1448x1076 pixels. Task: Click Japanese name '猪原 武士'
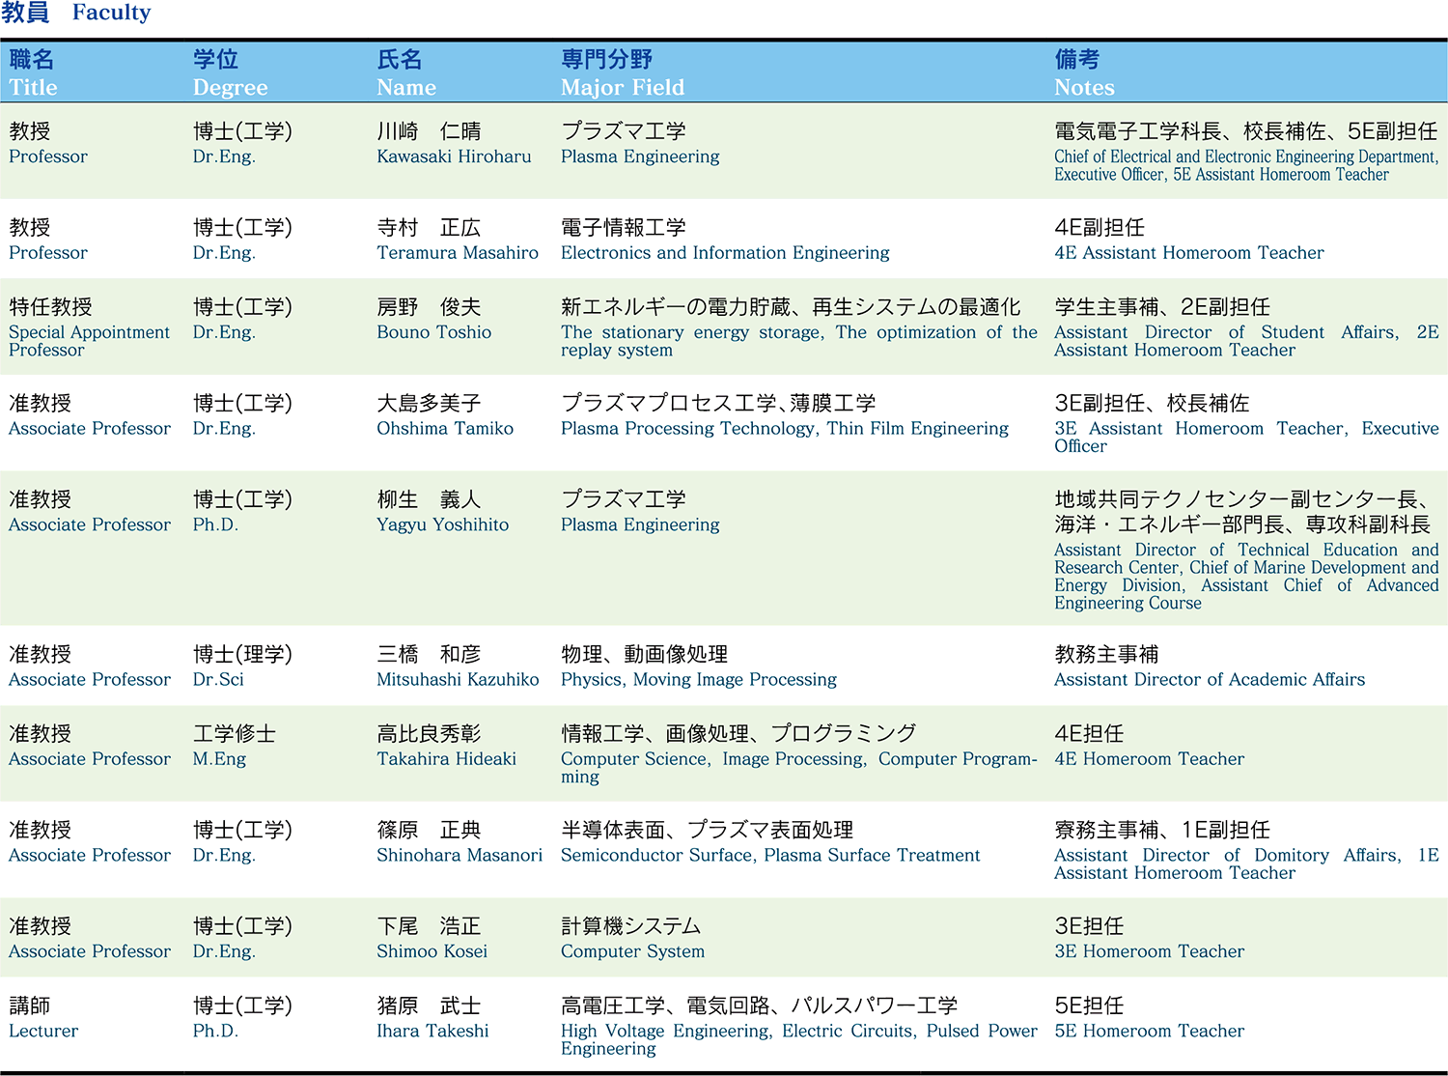coord(429,1005)
